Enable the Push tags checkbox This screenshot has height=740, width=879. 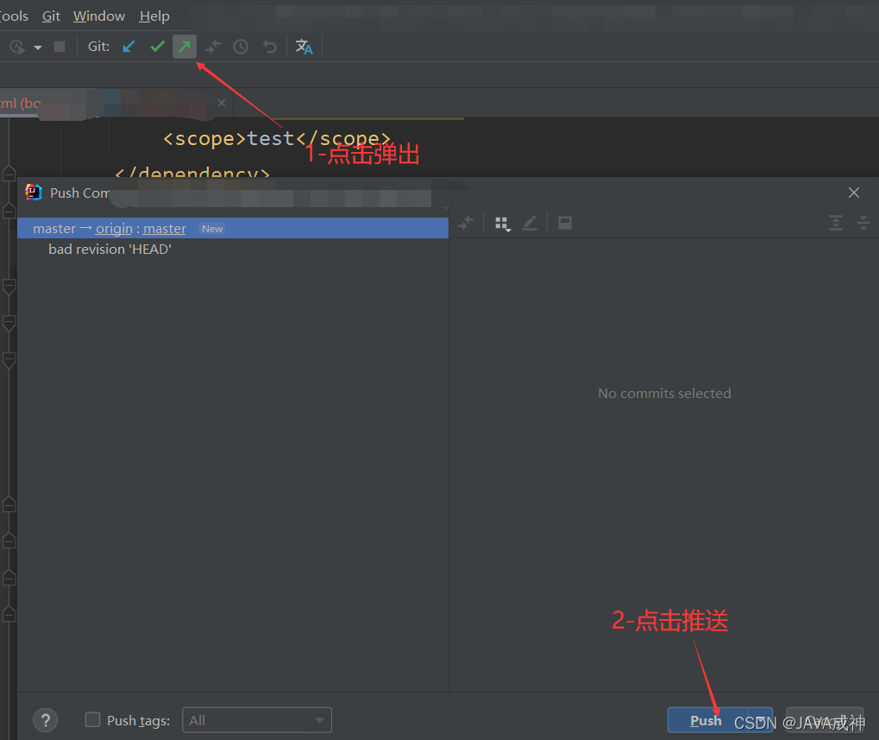91,719
